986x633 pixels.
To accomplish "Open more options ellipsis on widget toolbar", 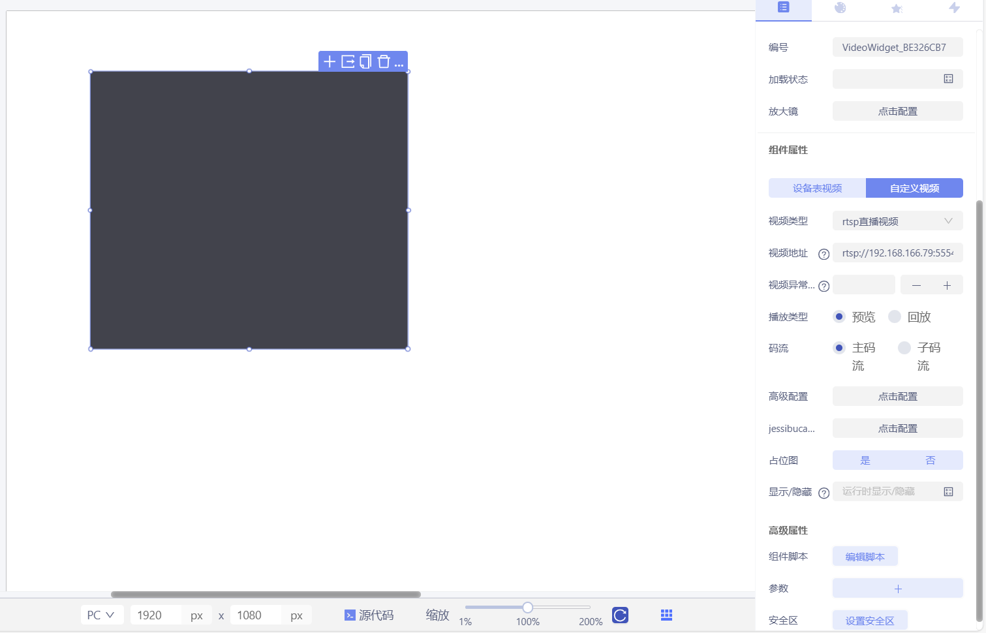I will click(399, 64).
